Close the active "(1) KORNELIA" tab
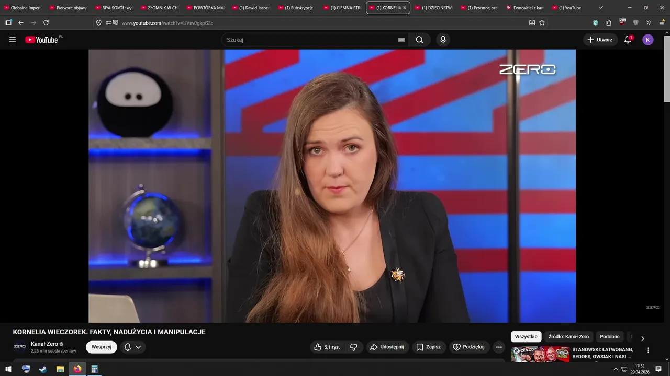 pos(405,8)
